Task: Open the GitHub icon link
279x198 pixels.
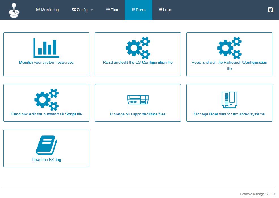Action: pyautogui.click(x=270, y=10)
